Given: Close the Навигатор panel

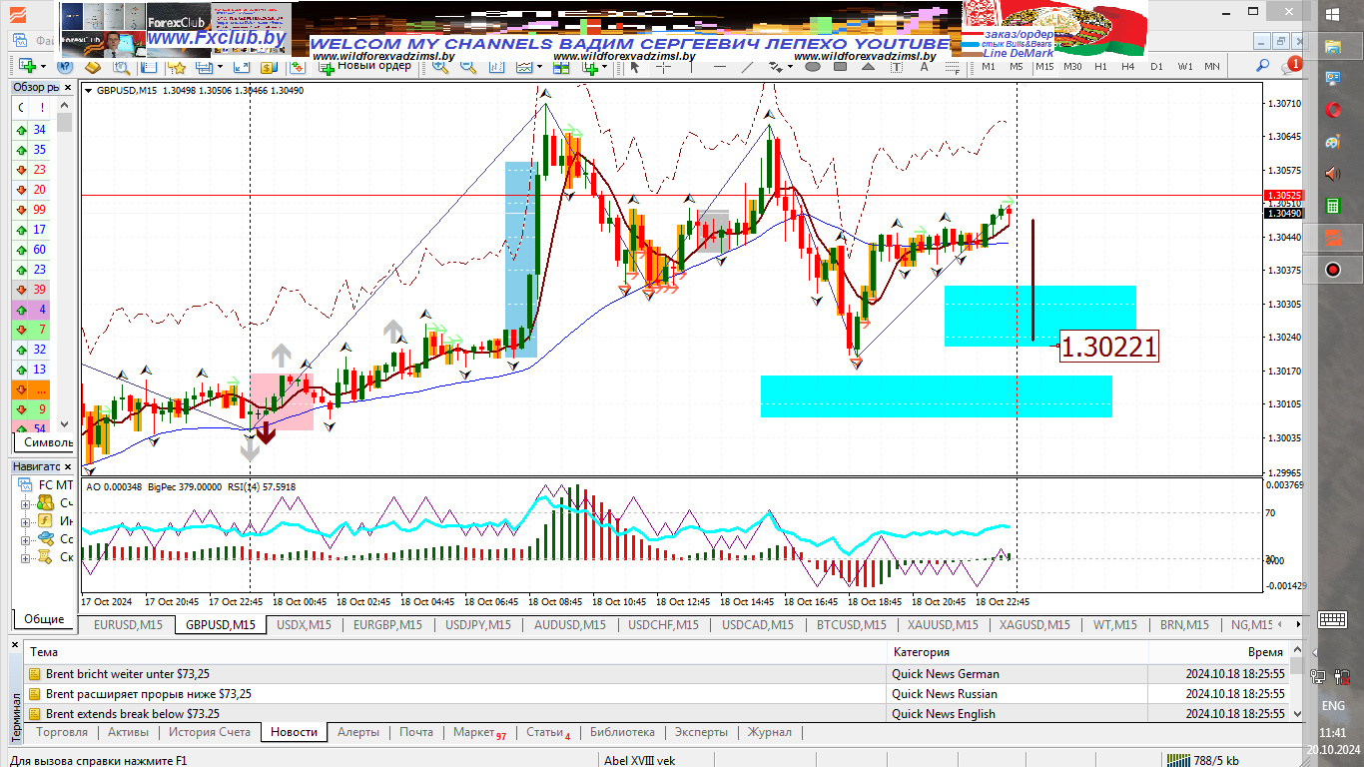Looking at the screenshot, I should (x=67, y=466).
